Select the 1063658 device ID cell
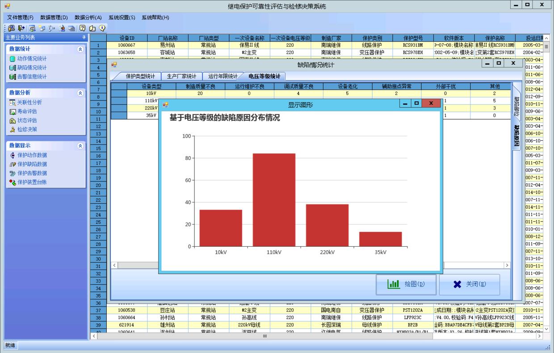Screen dimensions: 554x353 coord(127,52)
